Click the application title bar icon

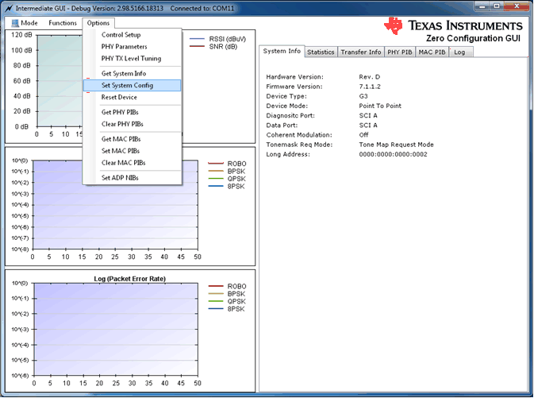pyautogui.click(x=9, y=8)
